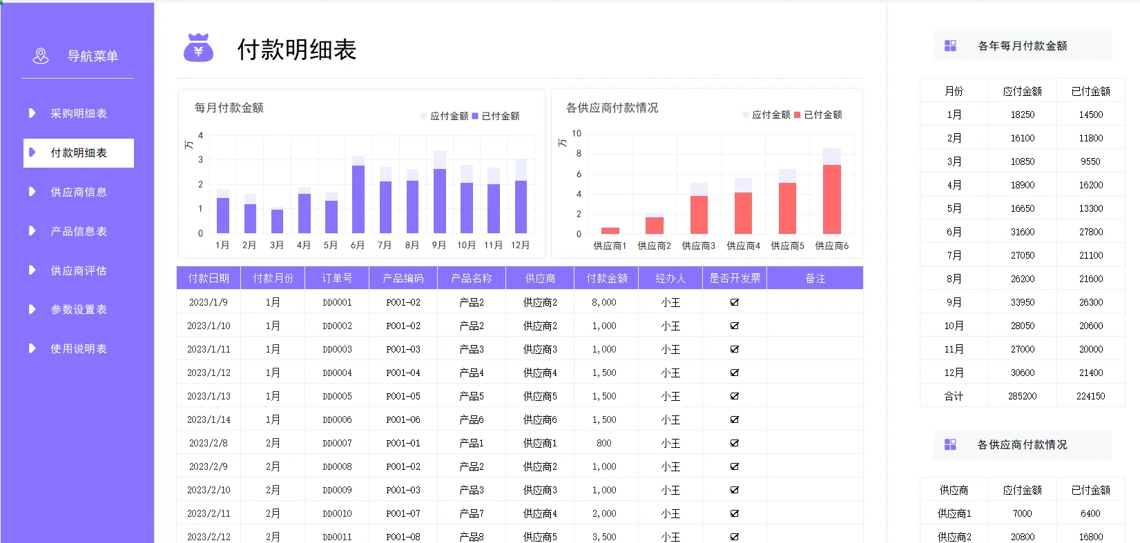Toggle invoice checkbox for order DD0001
The width and height of the screenshot is (1140, 543).
pos(735,302)
